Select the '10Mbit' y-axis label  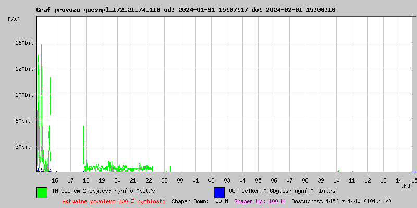tap(24, 95)
